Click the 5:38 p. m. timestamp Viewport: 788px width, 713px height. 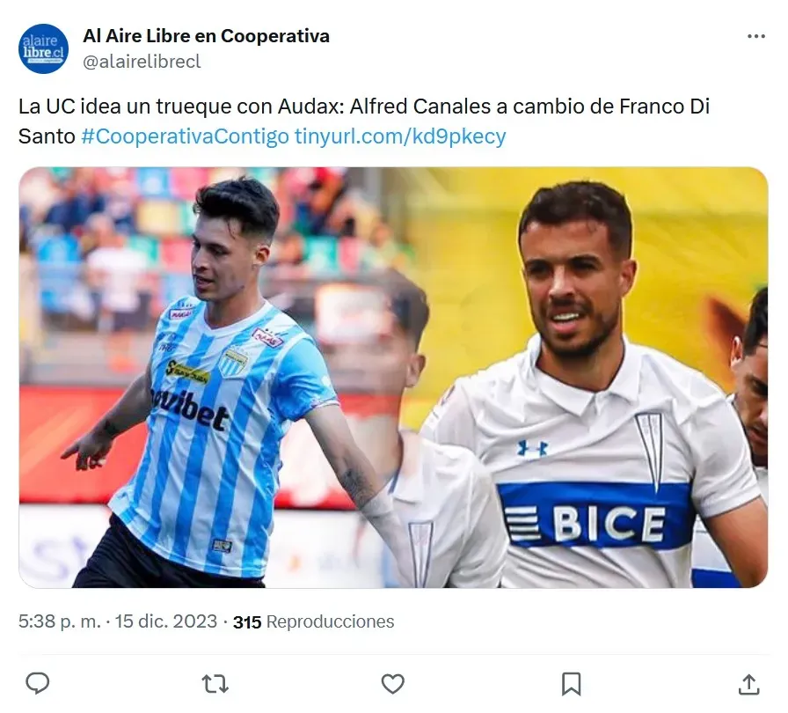(60, 621)
